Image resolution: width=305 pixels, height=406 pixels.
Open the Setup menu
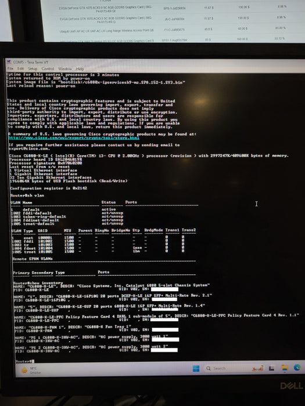pos(33,68)
